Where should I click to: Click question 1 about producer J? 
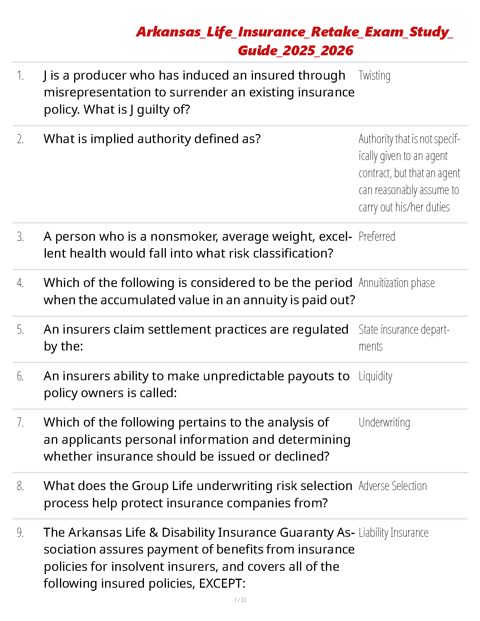coord(198,92)
